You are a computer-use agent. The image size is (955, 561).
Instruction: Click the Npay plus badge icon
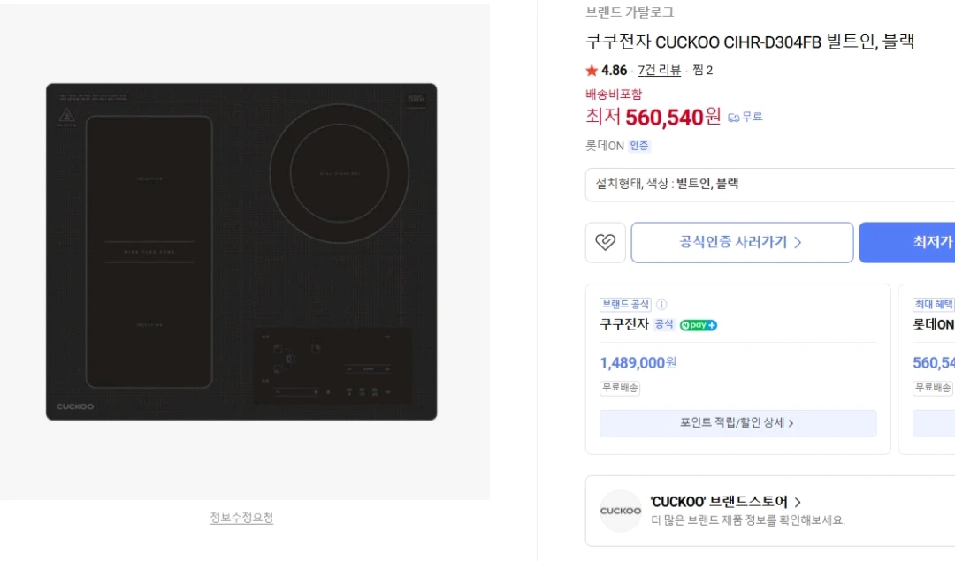(x=698, y=325)
